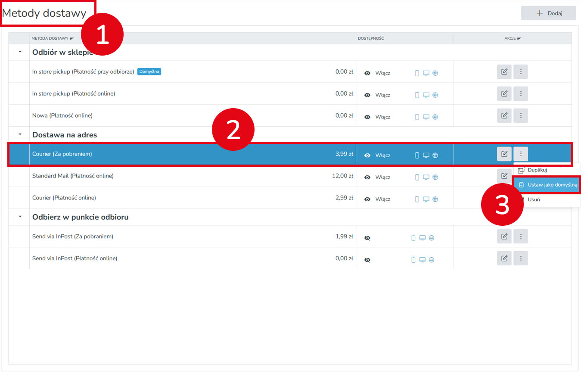This screenshot has width=581, height=374.
Task: Click edit icon for Courier (Za pobraniem)
Action: (x=504, y=154)
